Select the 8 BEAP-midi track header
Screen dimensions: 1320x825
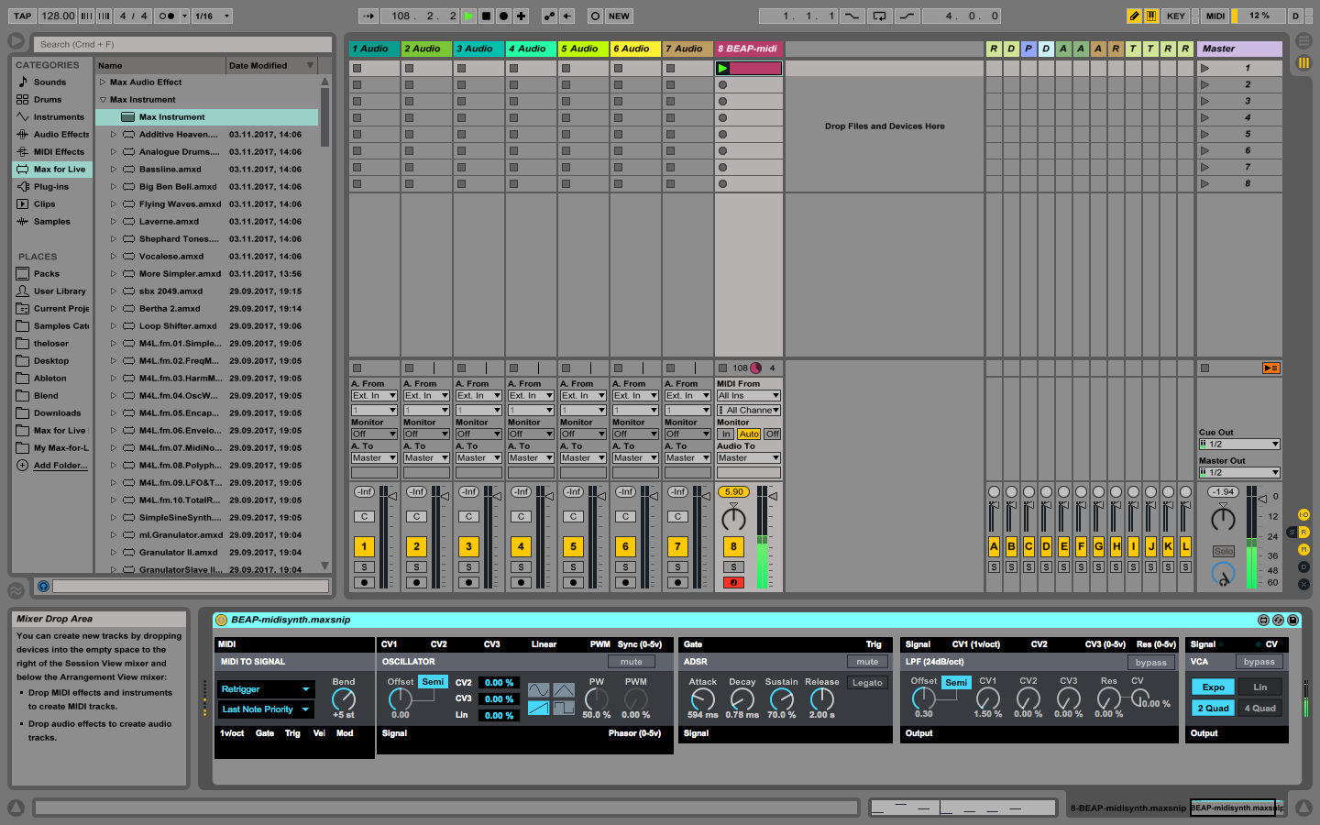(x=748, y=49)
